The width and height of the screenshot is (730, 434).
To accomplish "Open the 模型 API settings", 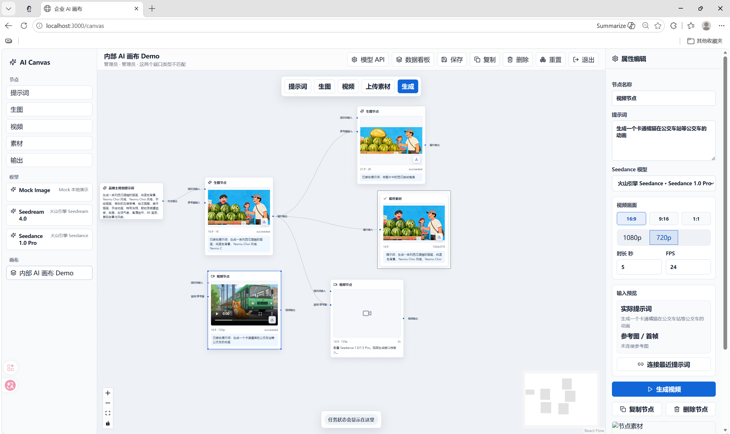I will (368, 60).
